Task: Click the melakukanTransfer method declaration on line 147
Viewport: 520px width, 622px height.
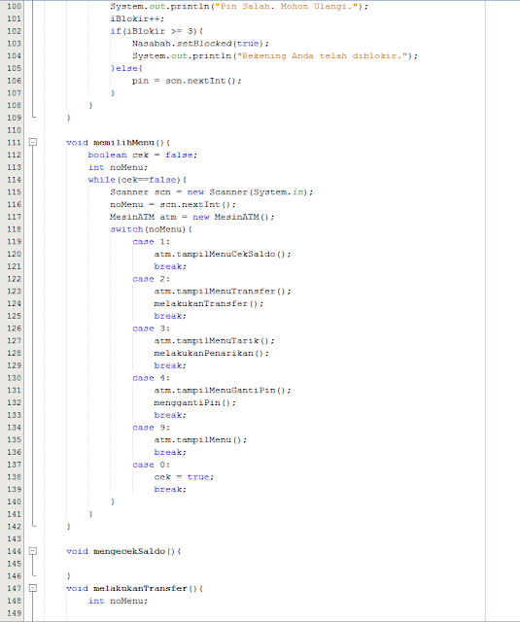Action: tap(134, 588)
